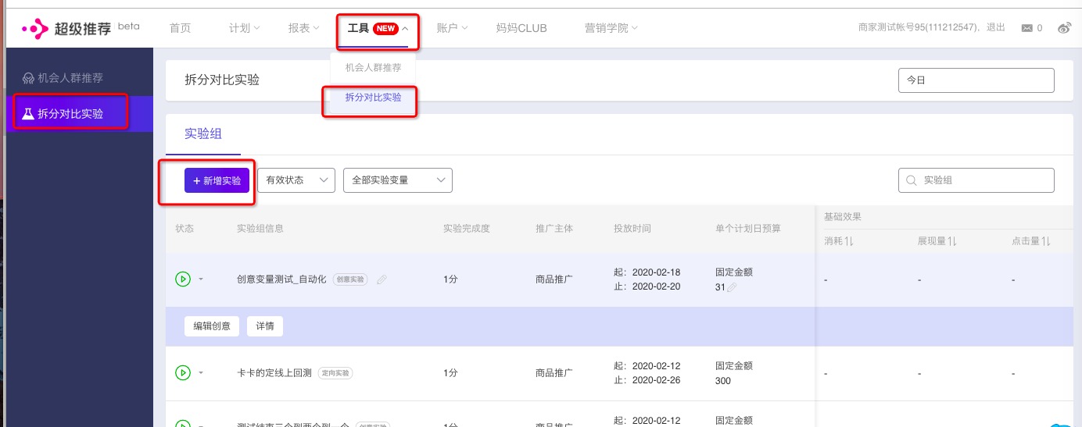The image size is (1082, 427).
Task: Expand the 账户 menu
Action: pyautogui.click(x=452, y=28)
